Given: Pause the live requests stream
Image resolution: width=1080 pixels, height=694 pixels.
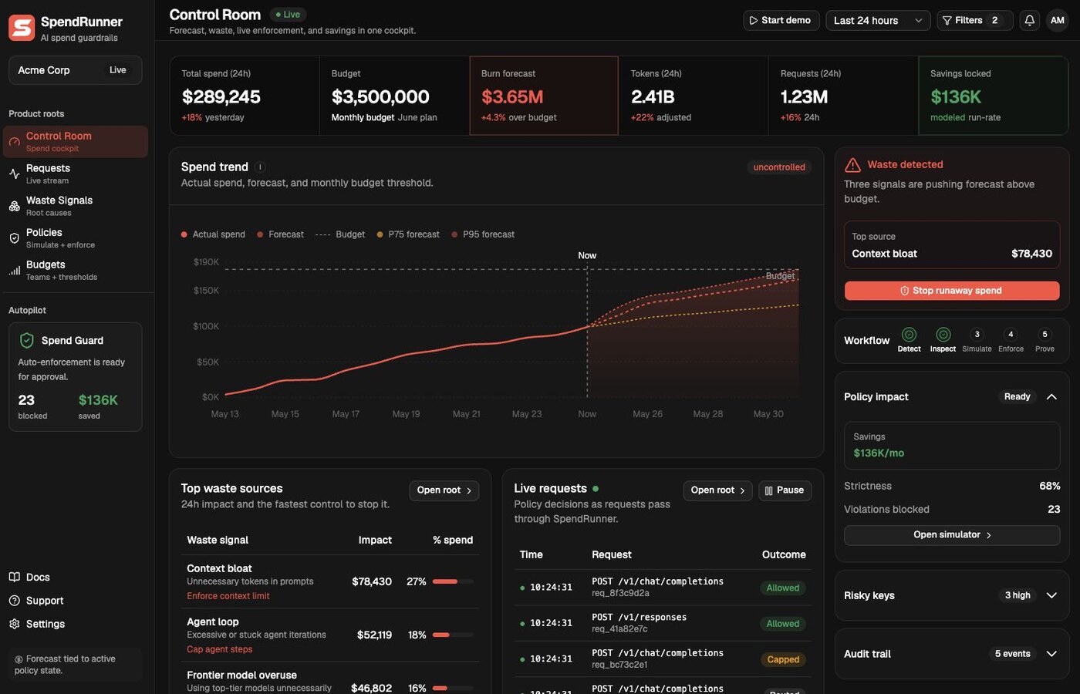Looking at the screenshot, I should 785,490.
